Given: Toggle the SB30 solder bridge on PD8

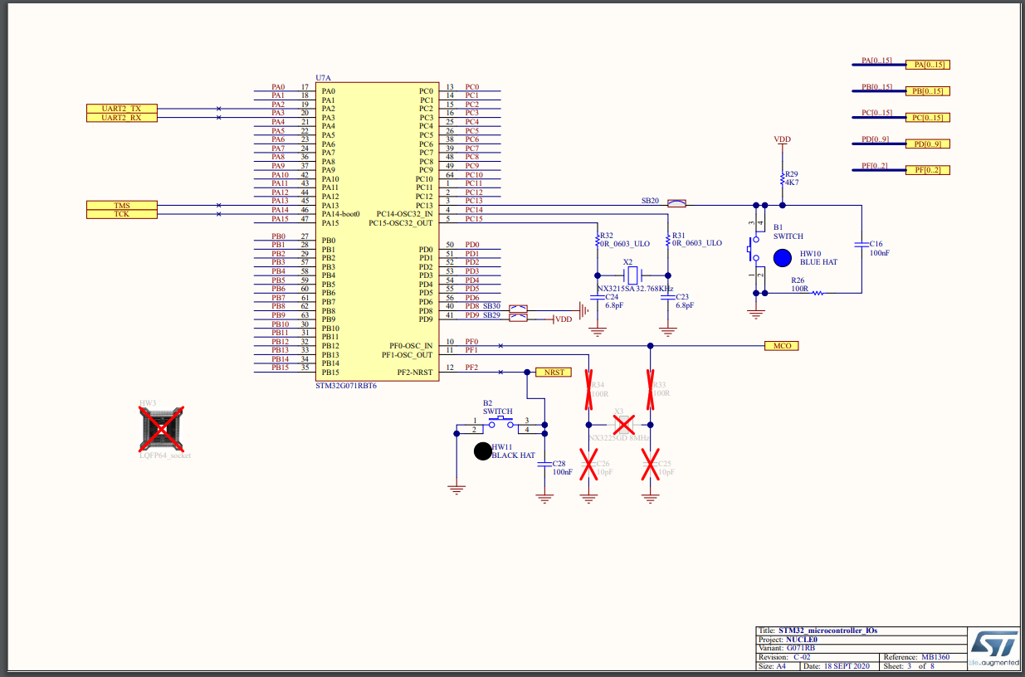Looking at the screenshot, I should [x=518, y=309].
